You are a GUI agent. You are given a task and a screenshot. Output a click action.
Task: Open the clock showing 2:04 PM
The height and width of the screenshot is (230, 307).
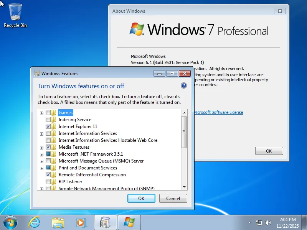pos(287,223)
